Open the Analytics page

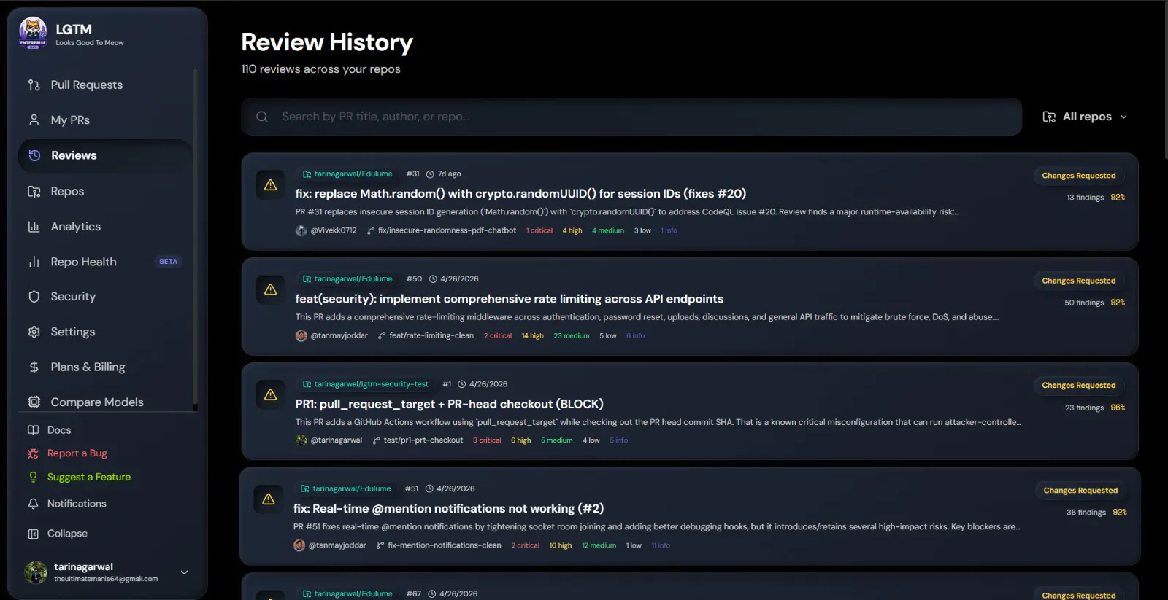105,226
